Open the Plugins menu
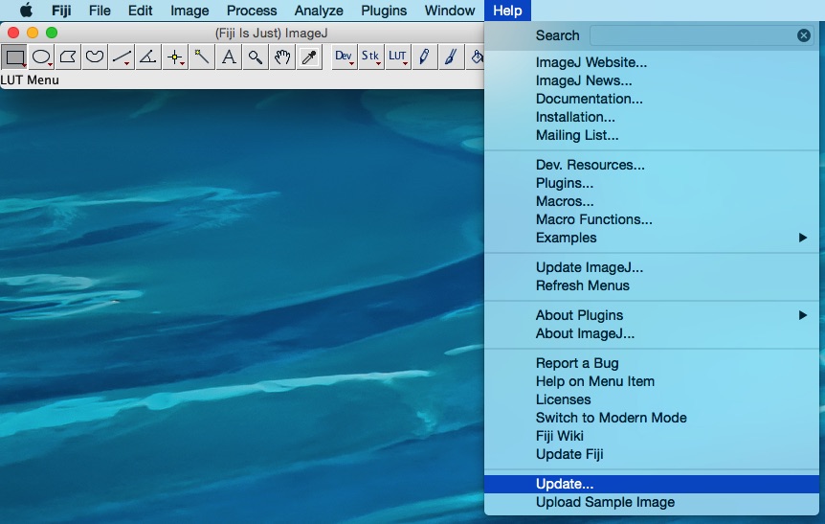 384,11
